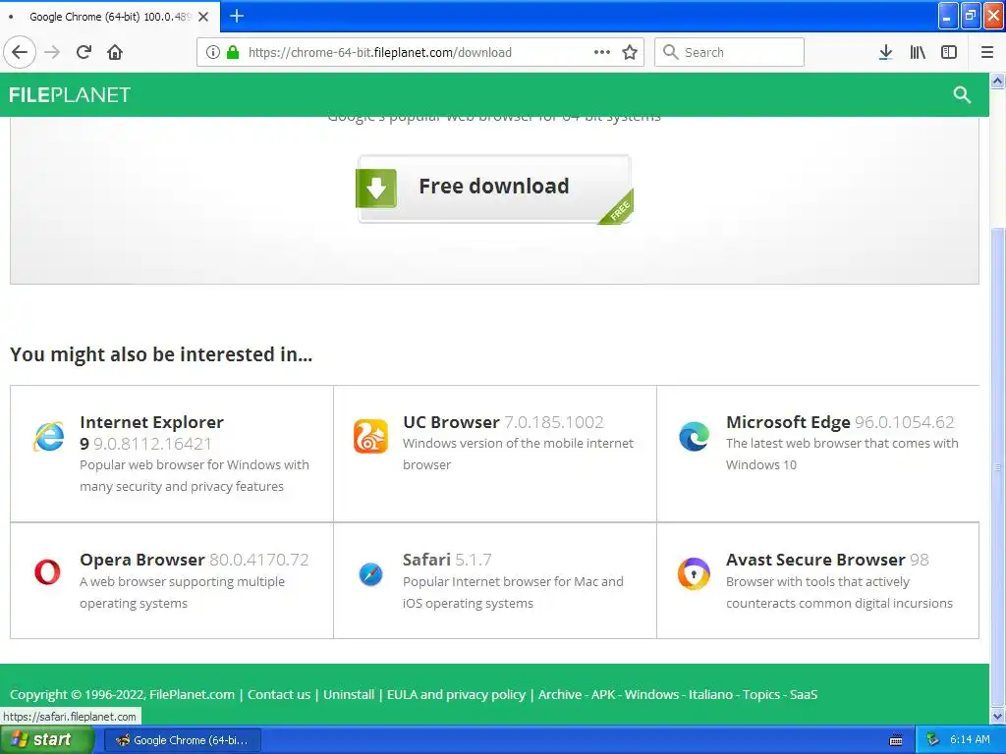Viewport: 1006px width, 754px height.
Task: Click "A web browser supporting multiple" text
Action: 182,582
